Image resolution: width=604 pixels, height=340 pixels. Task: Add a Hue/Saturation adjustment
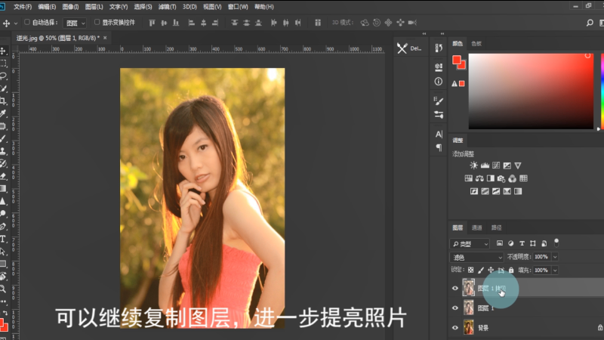[x=468, y=178]
